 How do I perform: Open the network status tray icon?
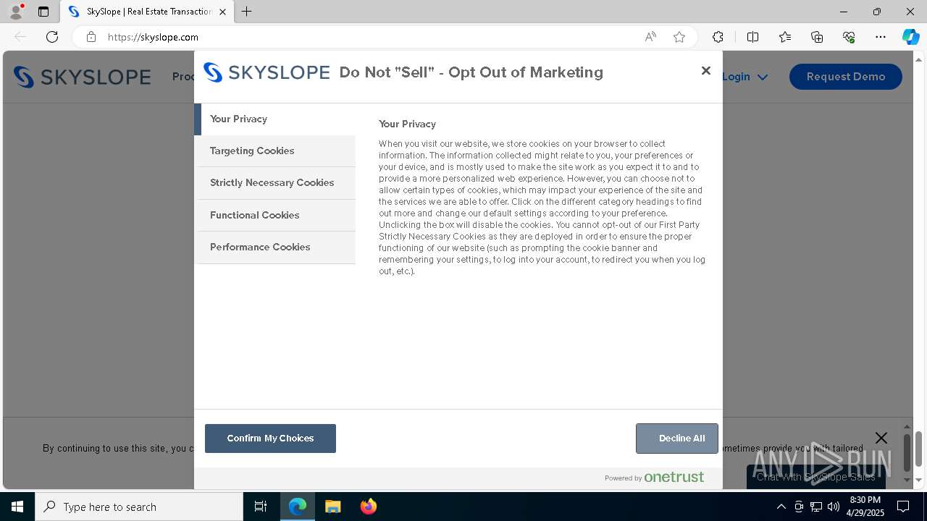coord(816,507)
